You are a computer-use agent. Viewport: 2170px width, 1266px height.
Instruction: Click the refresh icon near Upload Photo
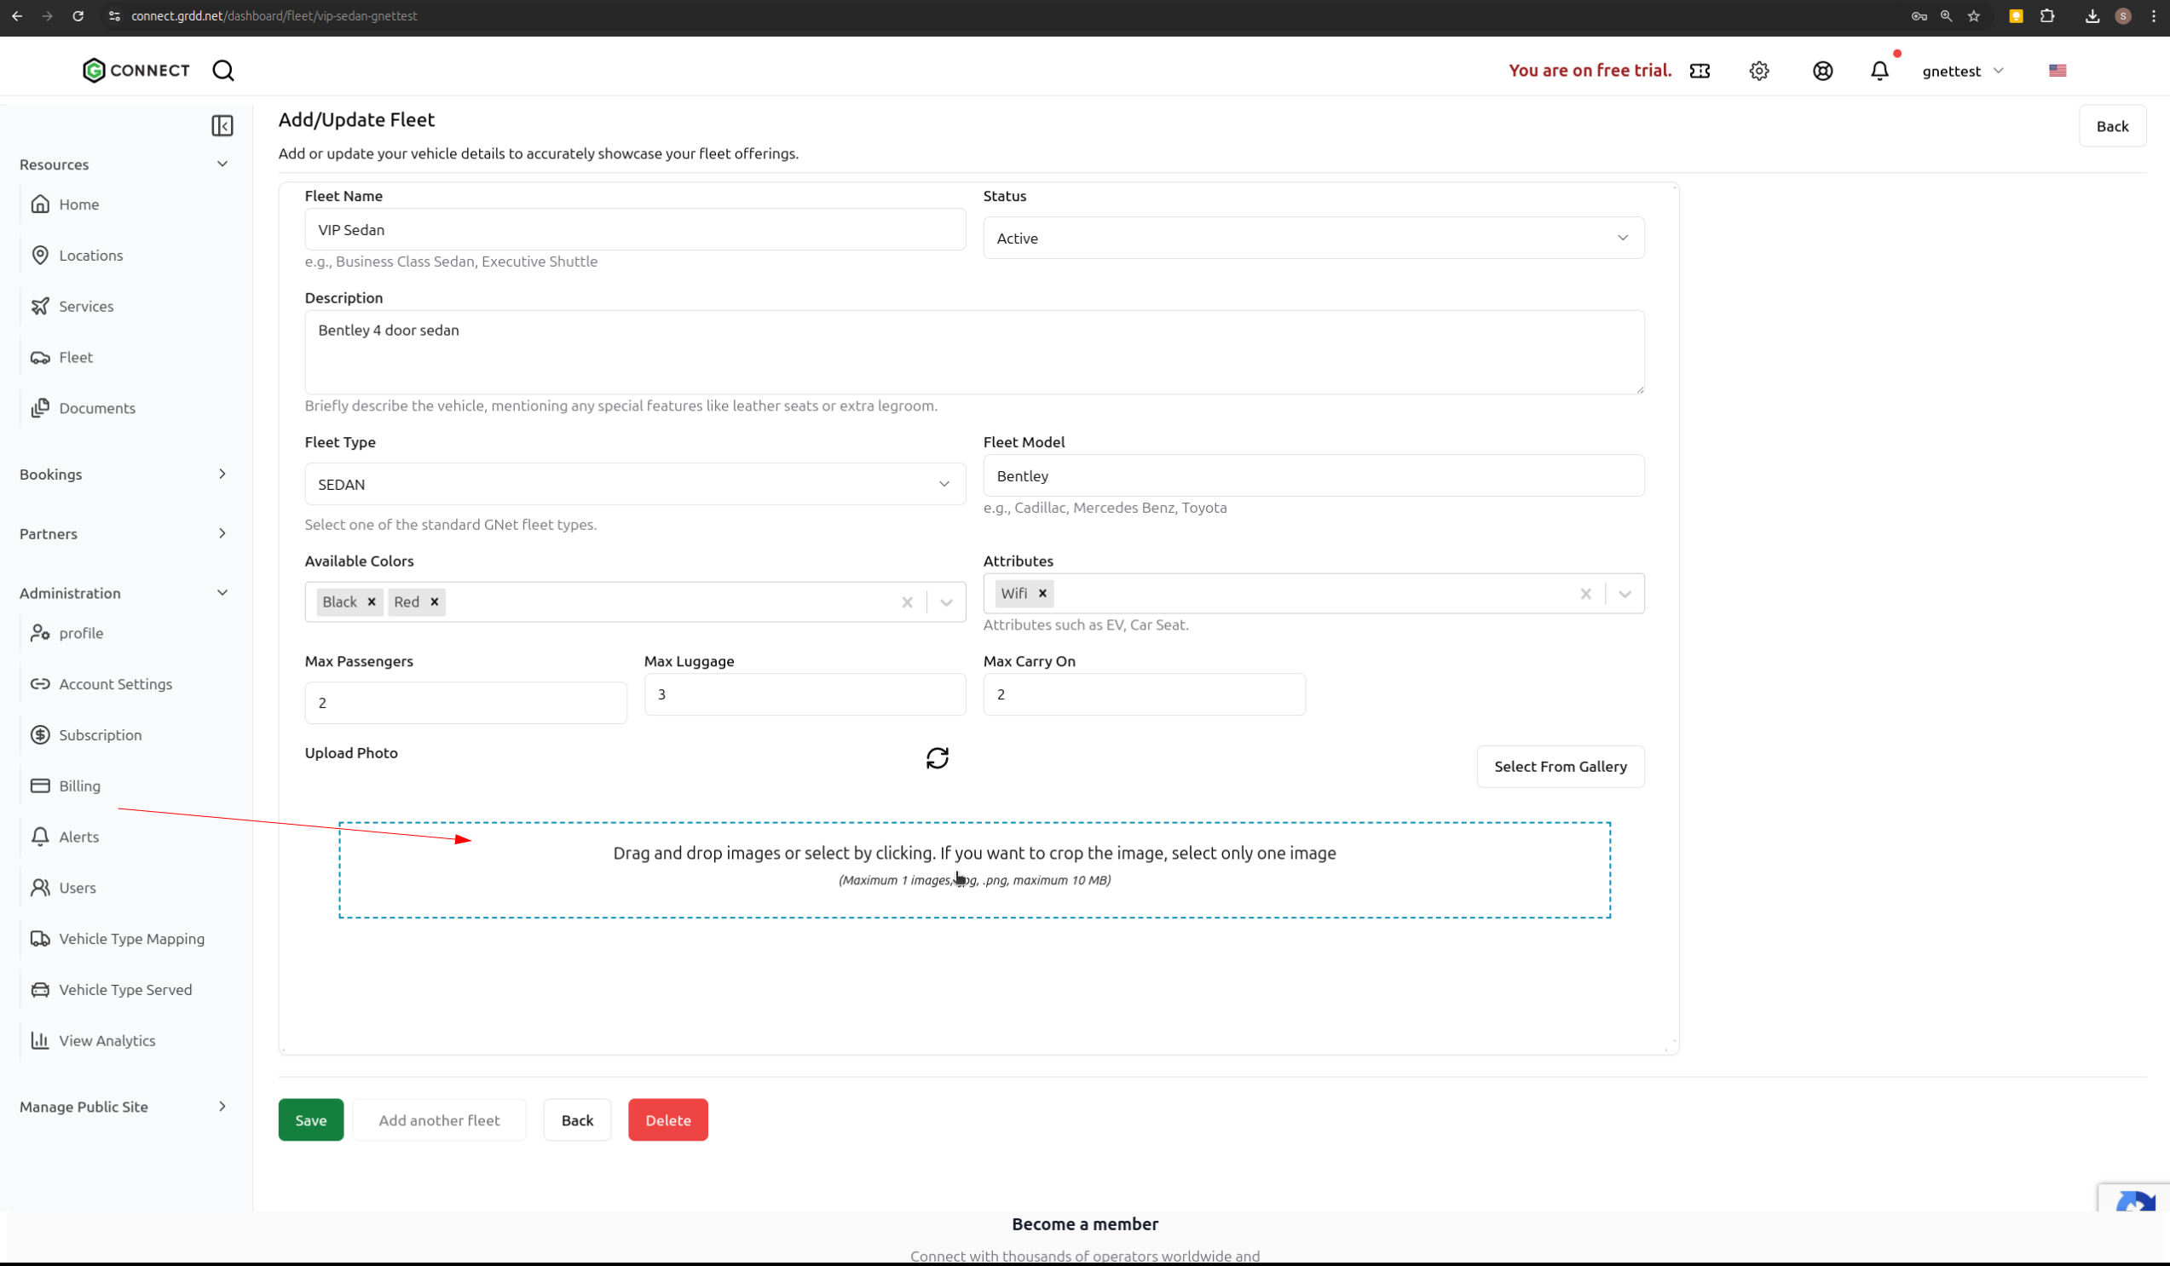pos(937,757)
